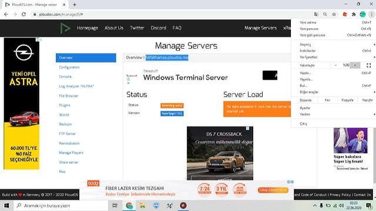
Task: Click the dark red round taskbar app
Action: (183, 206)
